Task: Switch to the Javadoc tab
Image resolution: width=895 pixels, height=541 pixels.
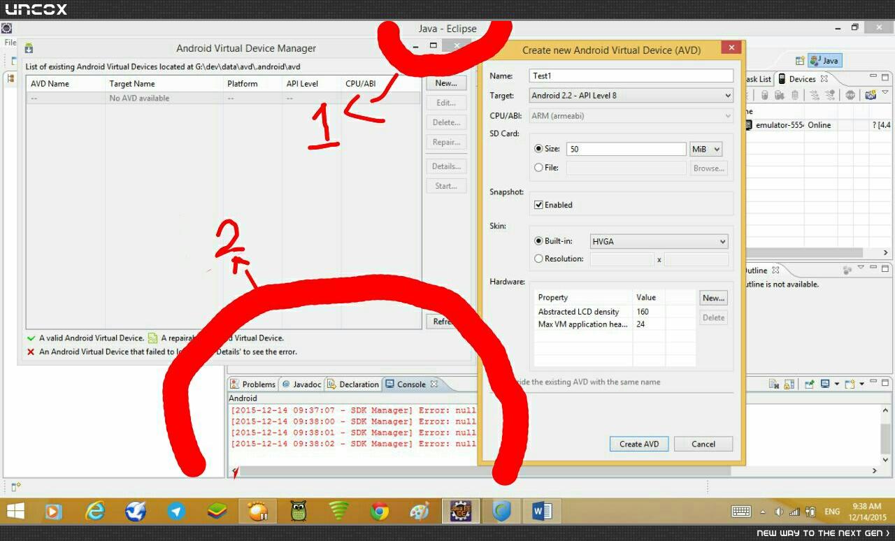Action: click(301, 384)
